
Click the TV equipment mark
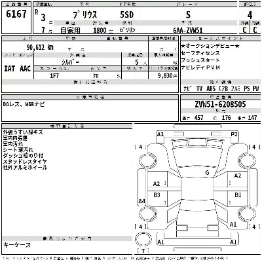(x=199, y=88)
